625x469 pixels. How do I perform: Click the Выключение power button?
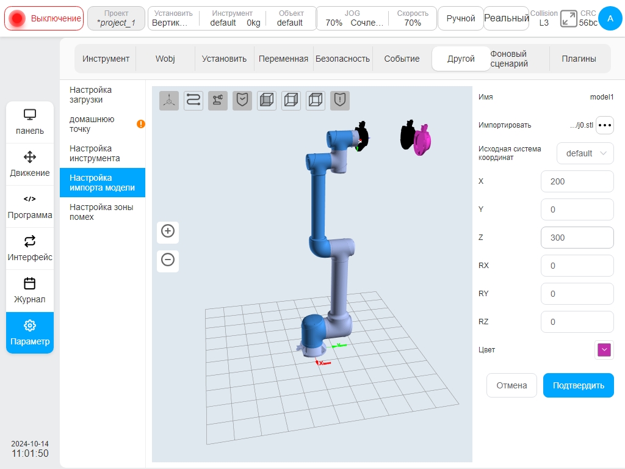coord(44,18)
